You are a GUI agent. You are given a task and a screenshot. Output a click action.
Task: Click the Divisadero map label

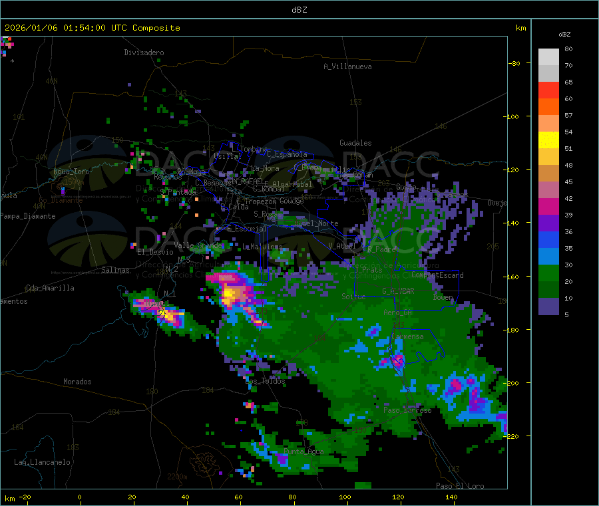tap(144, 53)
